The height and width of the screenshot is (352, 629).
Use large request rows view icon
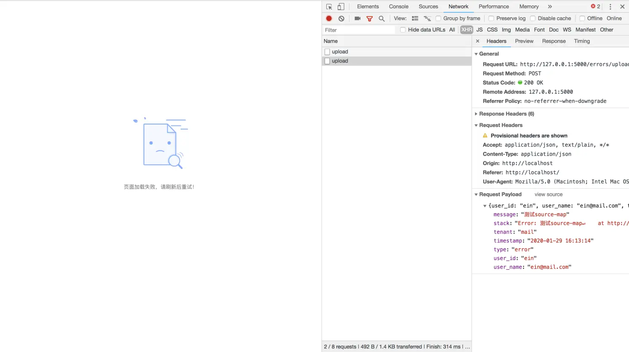tap(415, 19)
